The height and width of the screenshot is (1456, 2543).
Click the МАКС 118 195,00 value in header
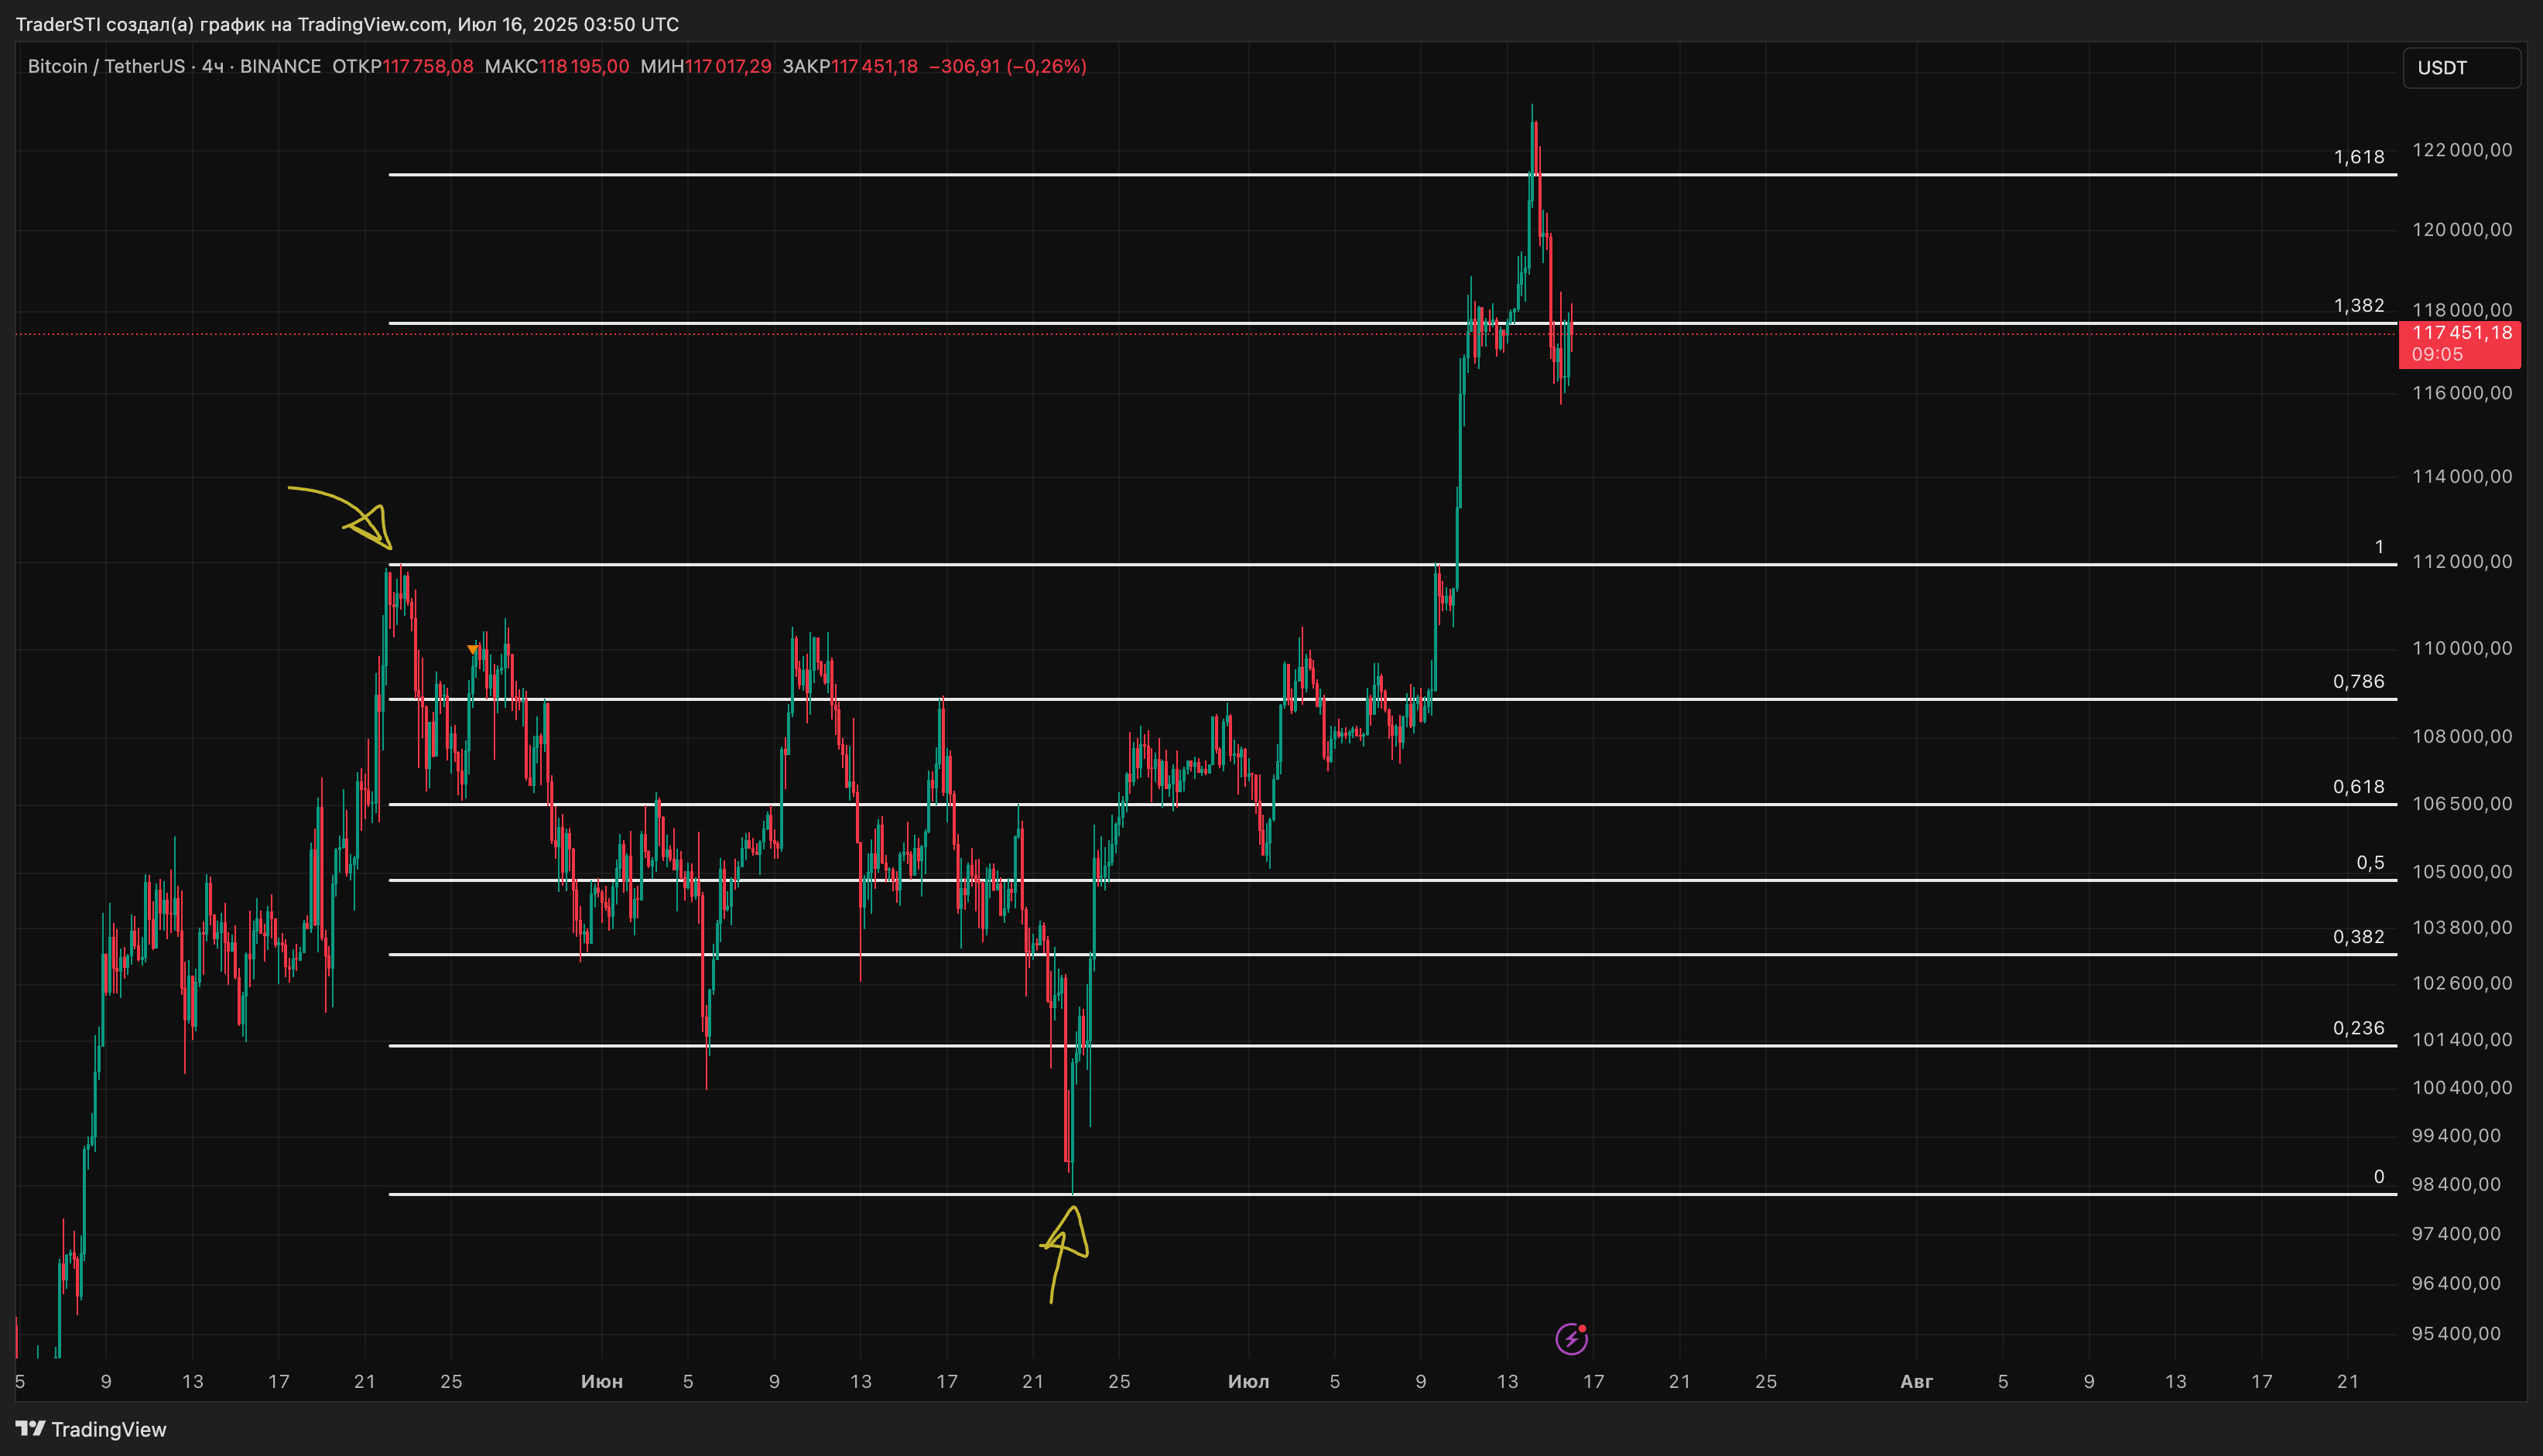click(557, 66)
